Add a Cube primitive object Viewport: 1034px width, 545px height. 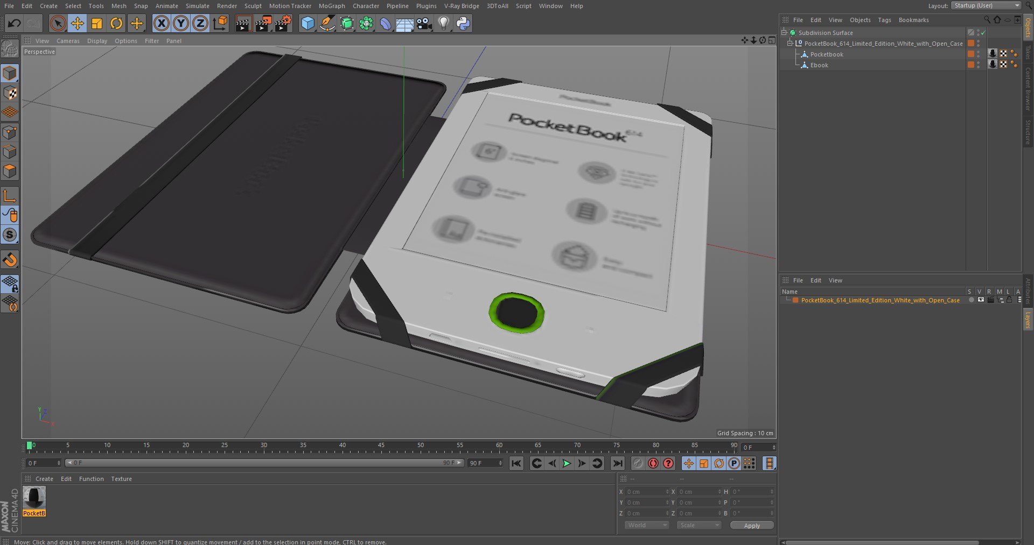click(x=308, y=23)
